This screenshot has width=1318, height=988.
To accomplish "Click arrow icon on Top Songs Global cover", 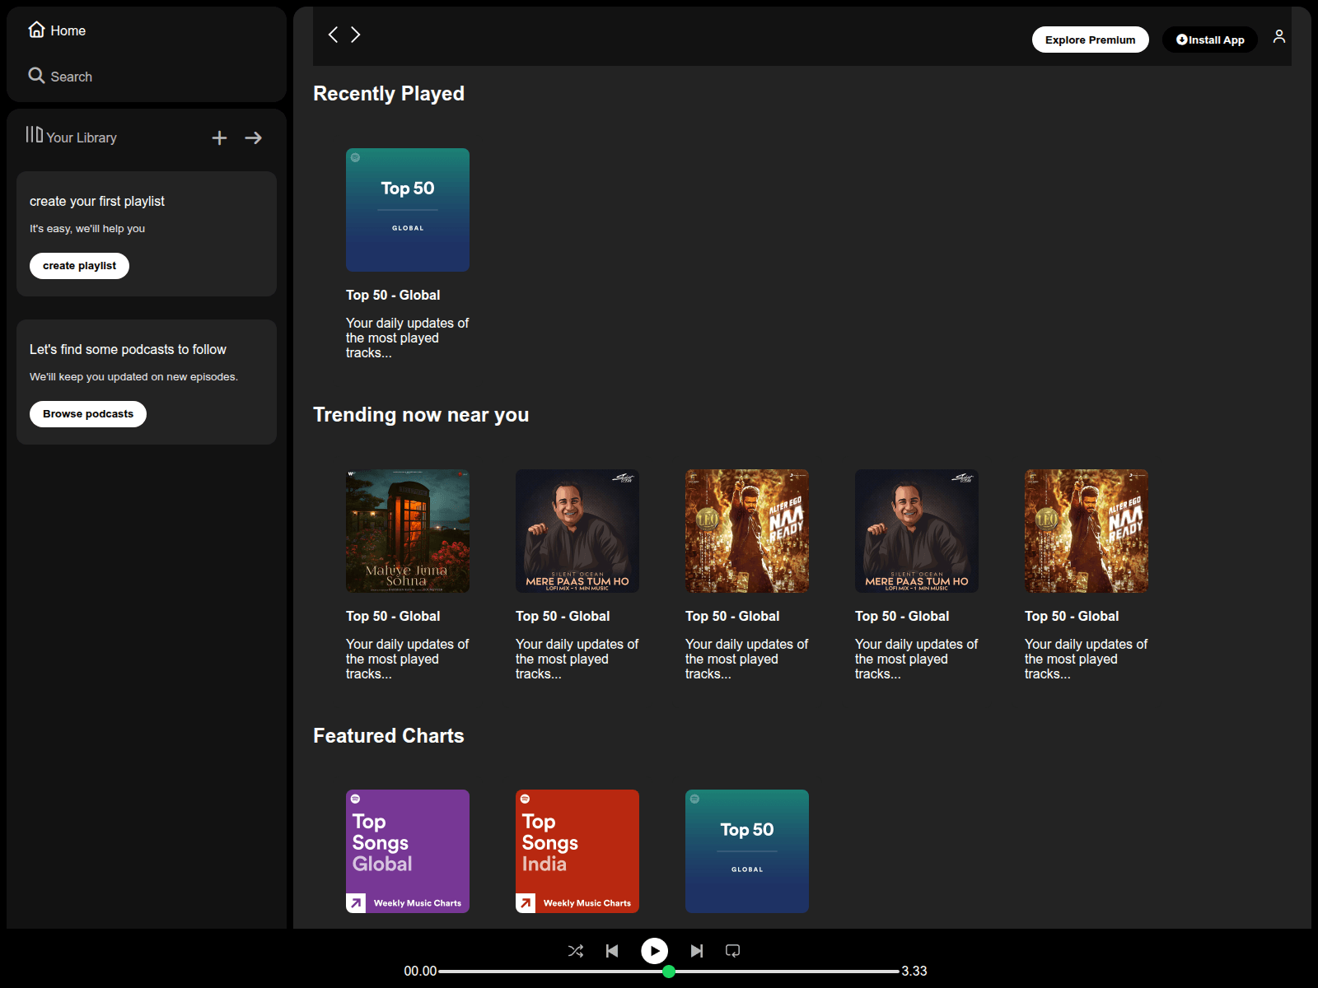I will pyautogui.click(x=356, y=903).
